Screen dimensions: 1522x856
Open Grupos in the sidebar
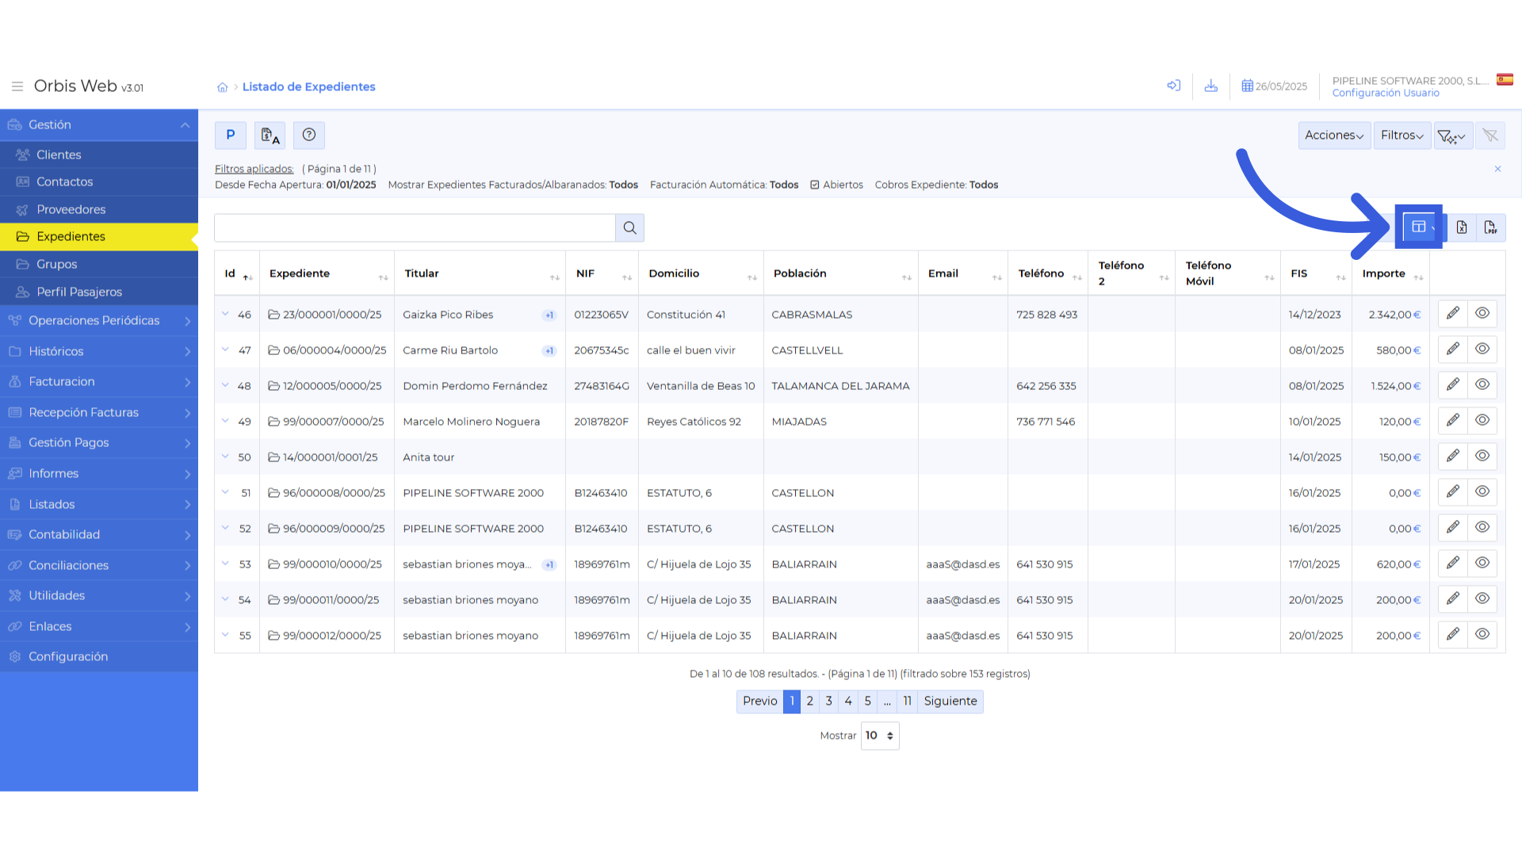coord(99,265)
